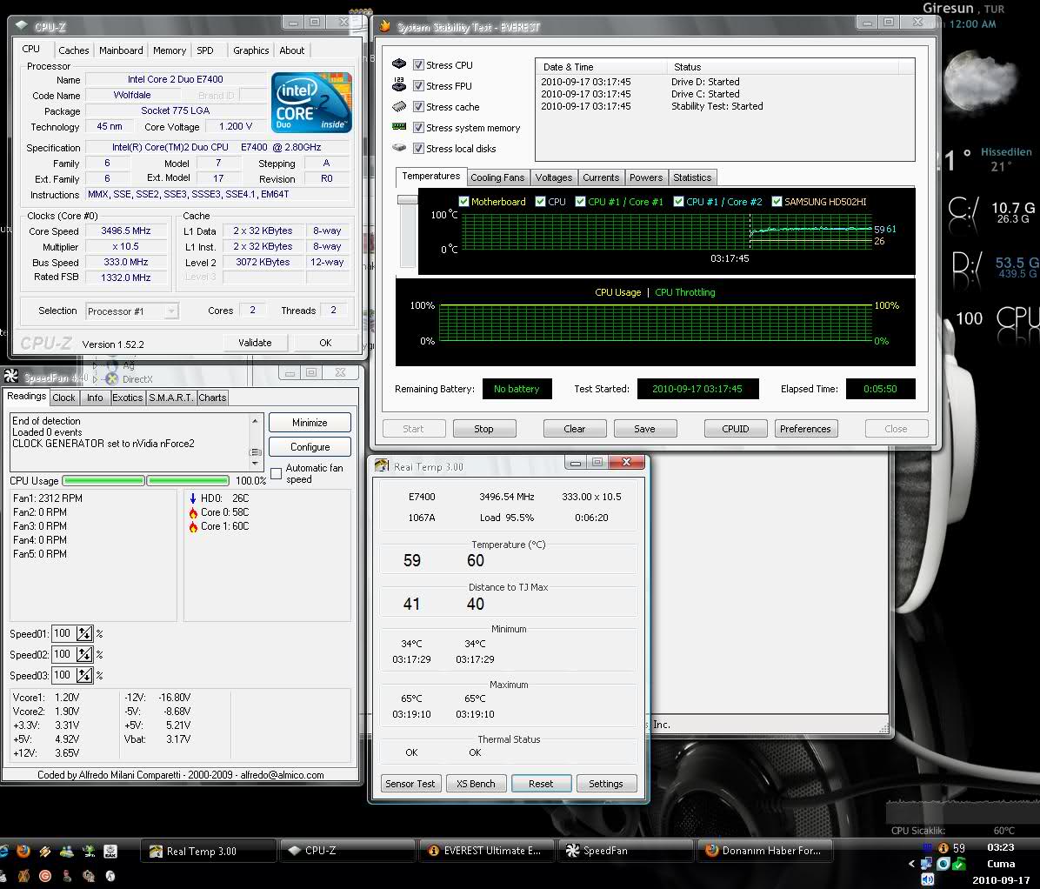The width and height of the screenshot is (1040, 889).
Task: Open EVEREST Ultimate taskbar button
Action: 487,851
